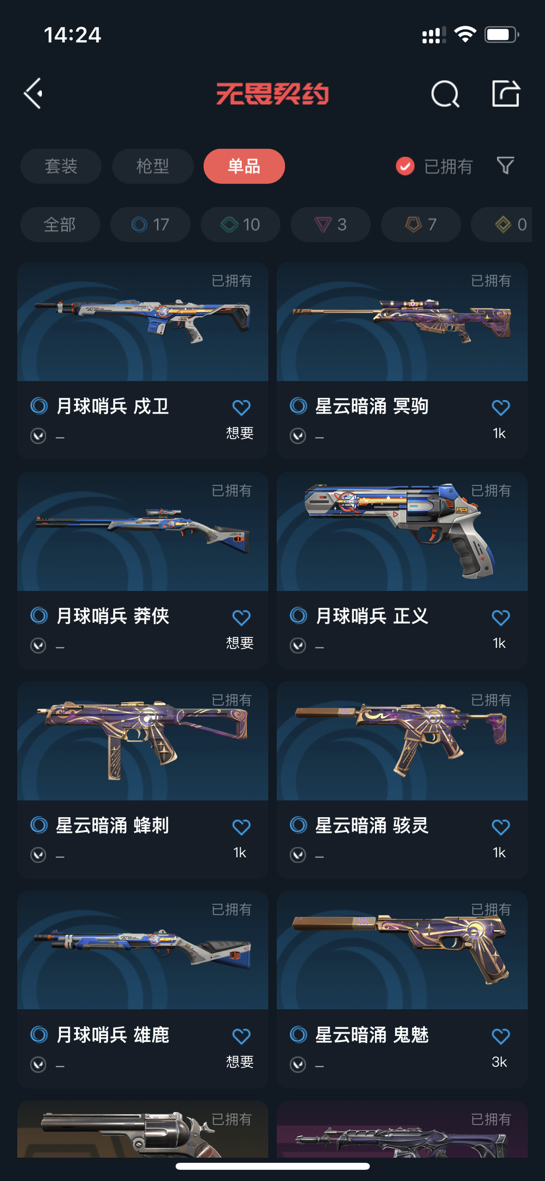Open the 月球哨兵 雄鹿 skin card
Image resolution: width=545 pixels, height=1181 pixels.
[x=143, y=989]
